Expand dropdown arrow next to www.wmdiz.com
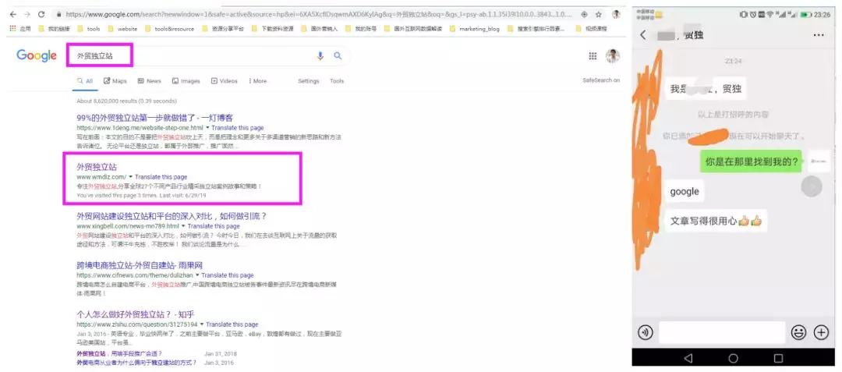This screenshot has height=372, width=842. click(x=130, y=177)
